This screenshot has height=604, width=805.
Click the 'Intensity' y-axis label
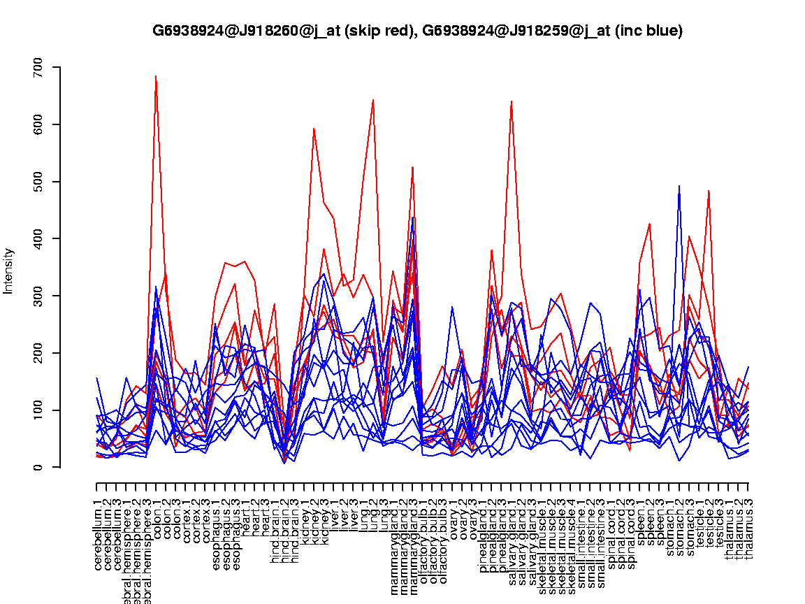coord(9,270)
